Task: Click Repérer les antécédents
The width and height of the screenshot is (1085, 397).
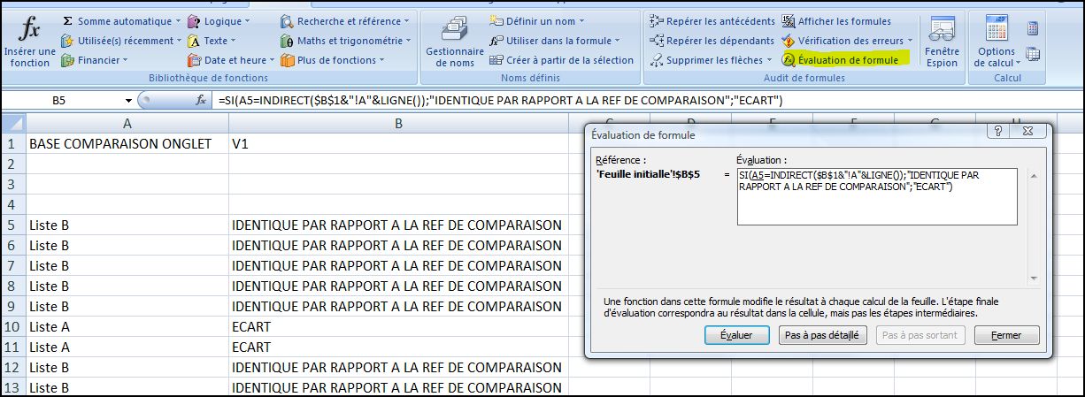Action: 712,20
